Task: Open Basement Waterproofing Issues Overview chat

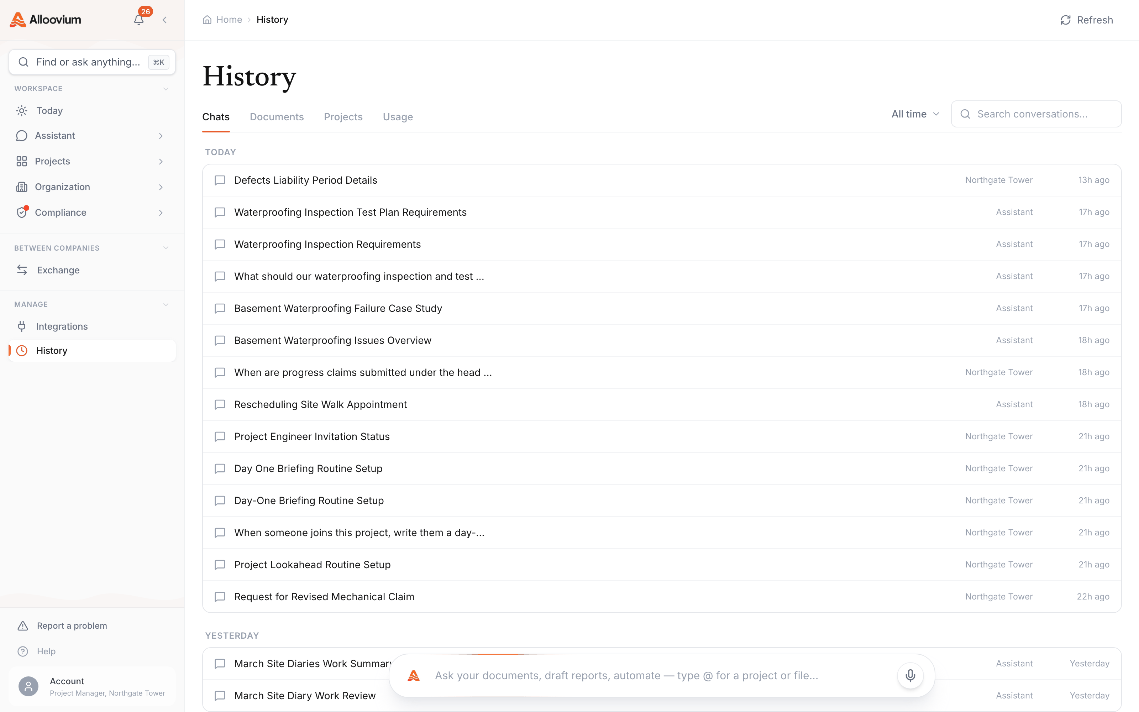Action: pos(662,340)
